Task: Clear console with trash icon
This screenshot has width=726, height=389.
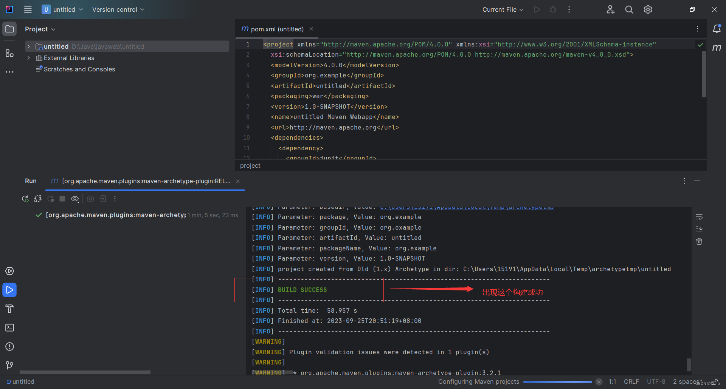Action: click(x=699, y=241)
